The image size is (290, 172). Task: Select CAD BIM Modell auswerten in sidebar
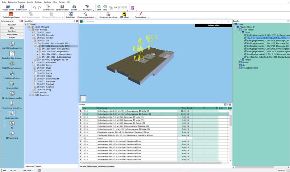[x=12, y=43]
